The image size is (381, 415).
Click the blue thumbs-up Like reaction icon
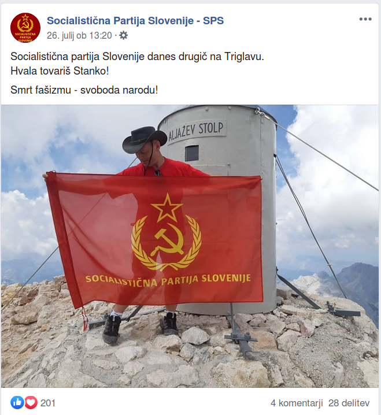[x=17, y=403]
